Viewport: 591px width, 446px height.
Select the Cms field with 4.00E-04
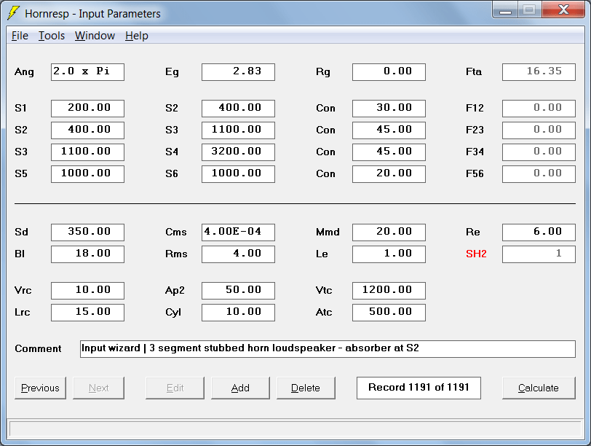click(238, 232)
